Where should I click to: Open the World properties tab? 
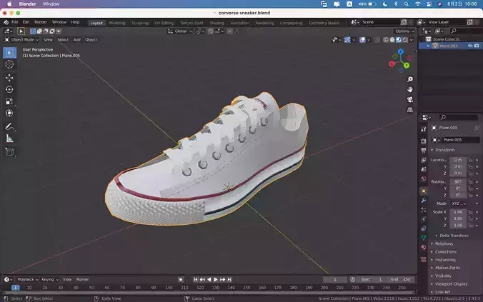coord(424,179)
